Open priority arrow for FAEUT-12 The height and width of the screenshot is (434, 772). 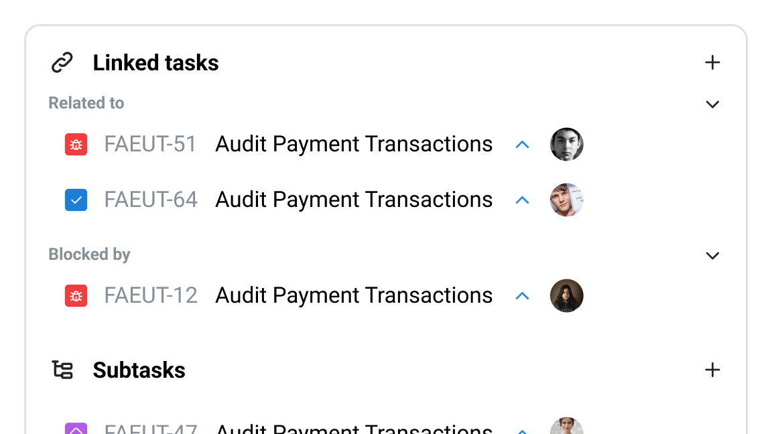(x=523, y=296)
